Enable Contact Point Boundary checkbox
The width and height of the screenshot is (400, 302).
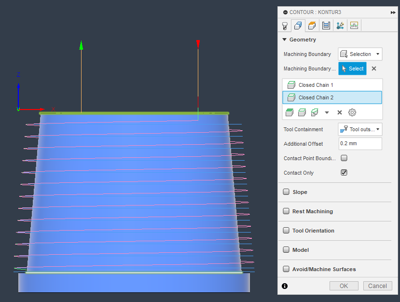[x=344, y=158]
